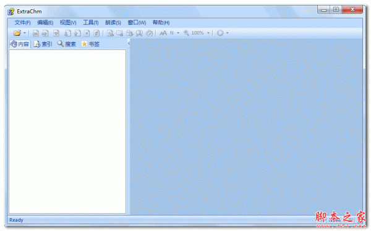Click the Ready status bar text
The image size is (371, 231).
coord(16,220)
